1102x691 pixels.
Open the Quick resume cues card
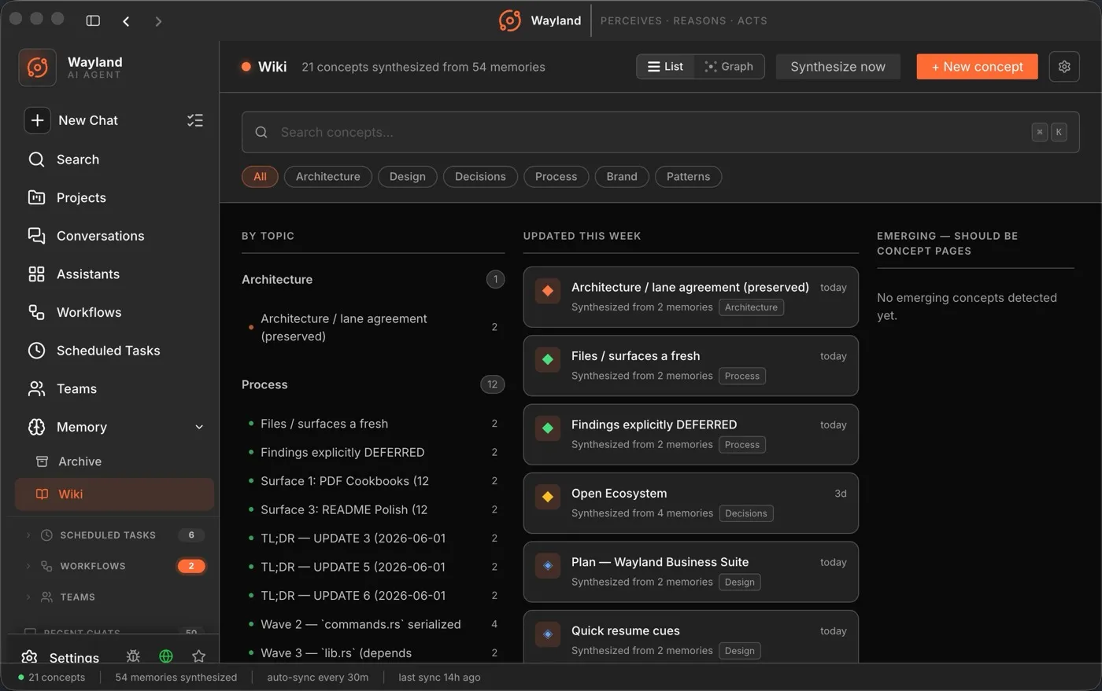pos(690,637)
